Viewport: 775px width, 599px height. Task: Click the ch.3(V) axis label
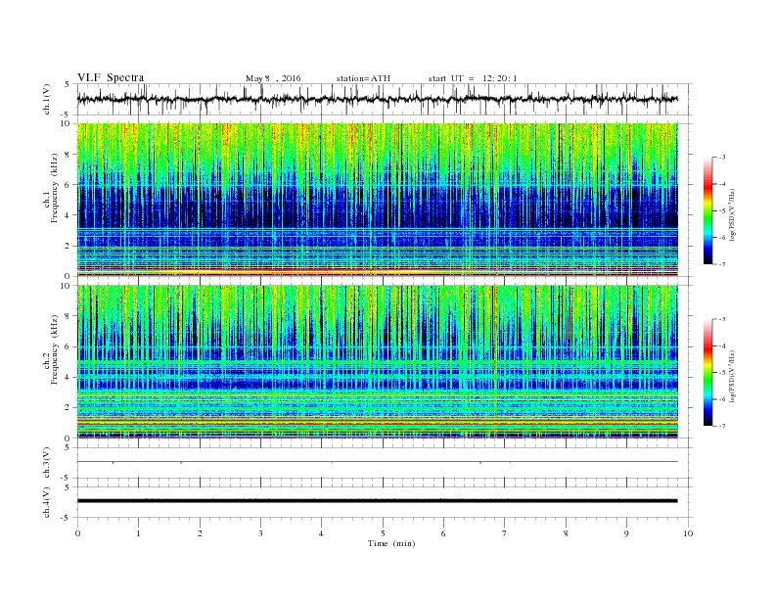(x=47, y=462)
